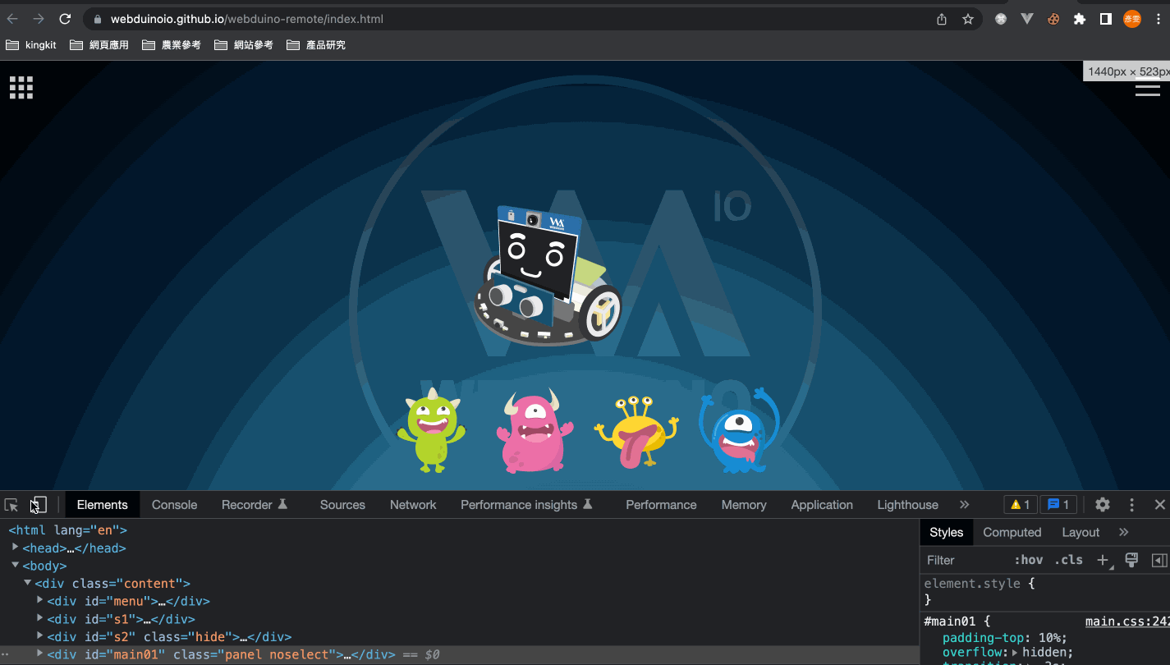Viewport: 1170px width, 665px height.
Task: Collapse the body element node
Action: click(x=15, y=565)
